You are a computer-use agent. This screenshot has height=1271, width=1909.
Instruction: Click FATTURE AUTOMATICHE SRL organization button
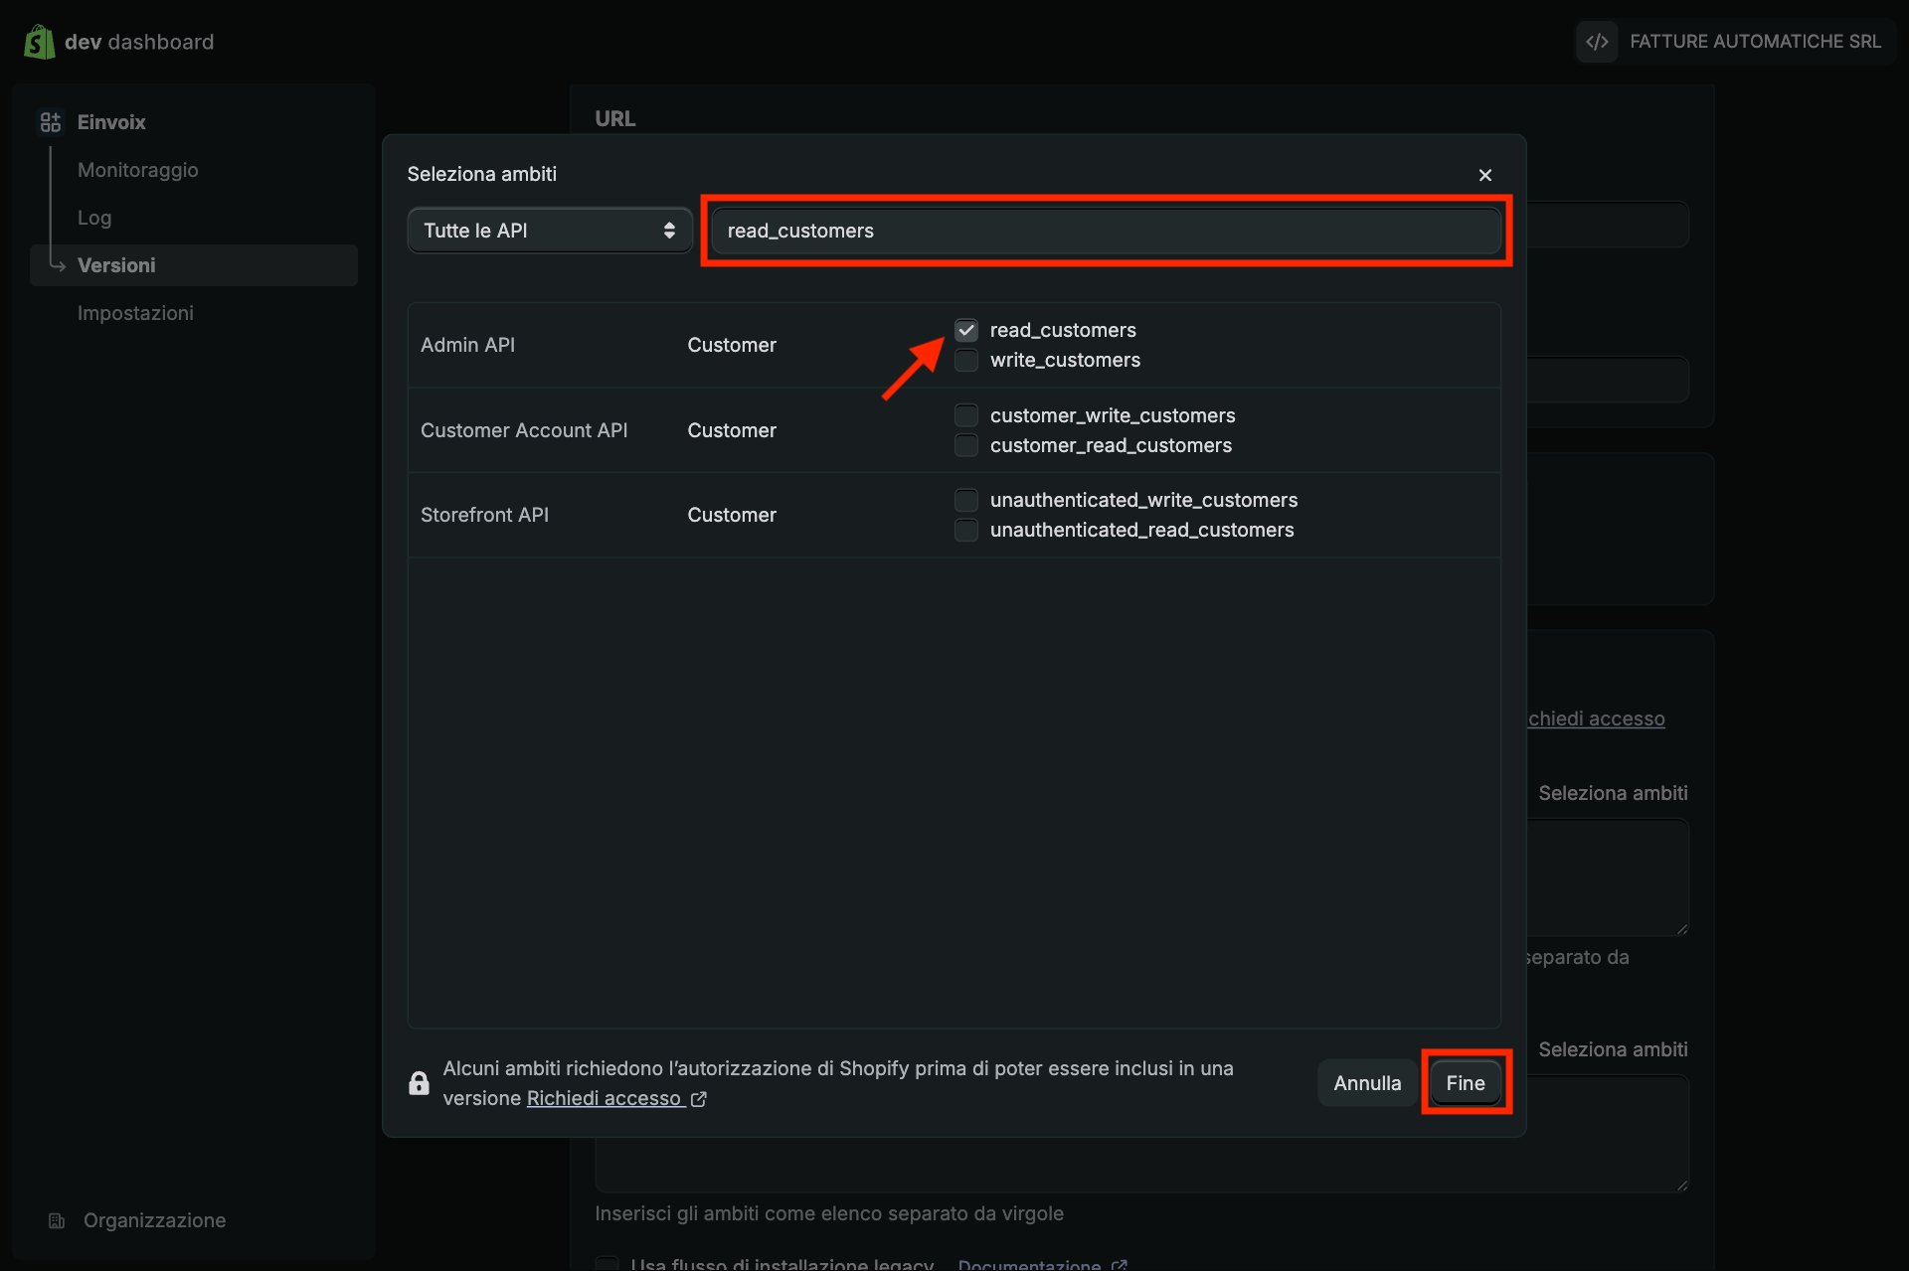pyautogui.click(x=1735, y=42)
